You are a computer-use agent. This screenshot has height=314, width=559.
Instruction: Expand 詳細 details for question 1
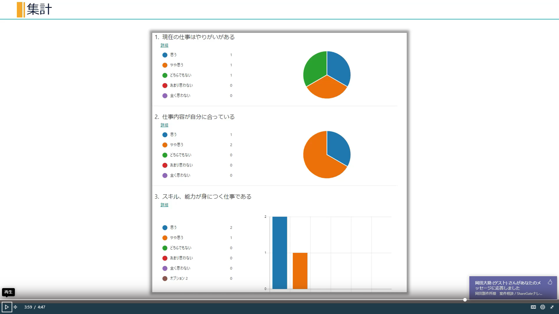pyautogui.click(x=164, y=45)
